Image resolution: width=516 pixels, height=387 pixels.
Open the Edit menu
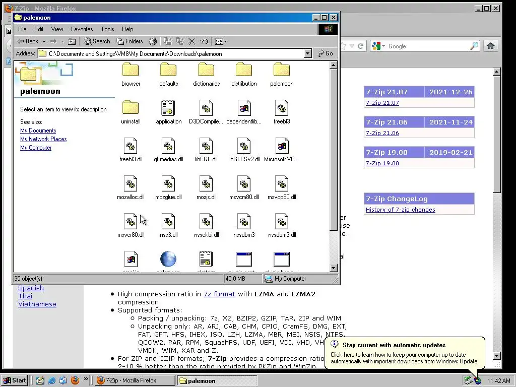pyautogui.click(x=39, y=29)
